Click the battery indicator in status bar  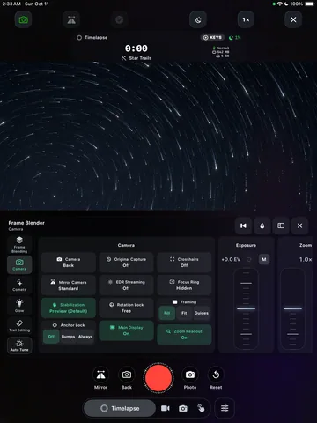tap(310, 4)
